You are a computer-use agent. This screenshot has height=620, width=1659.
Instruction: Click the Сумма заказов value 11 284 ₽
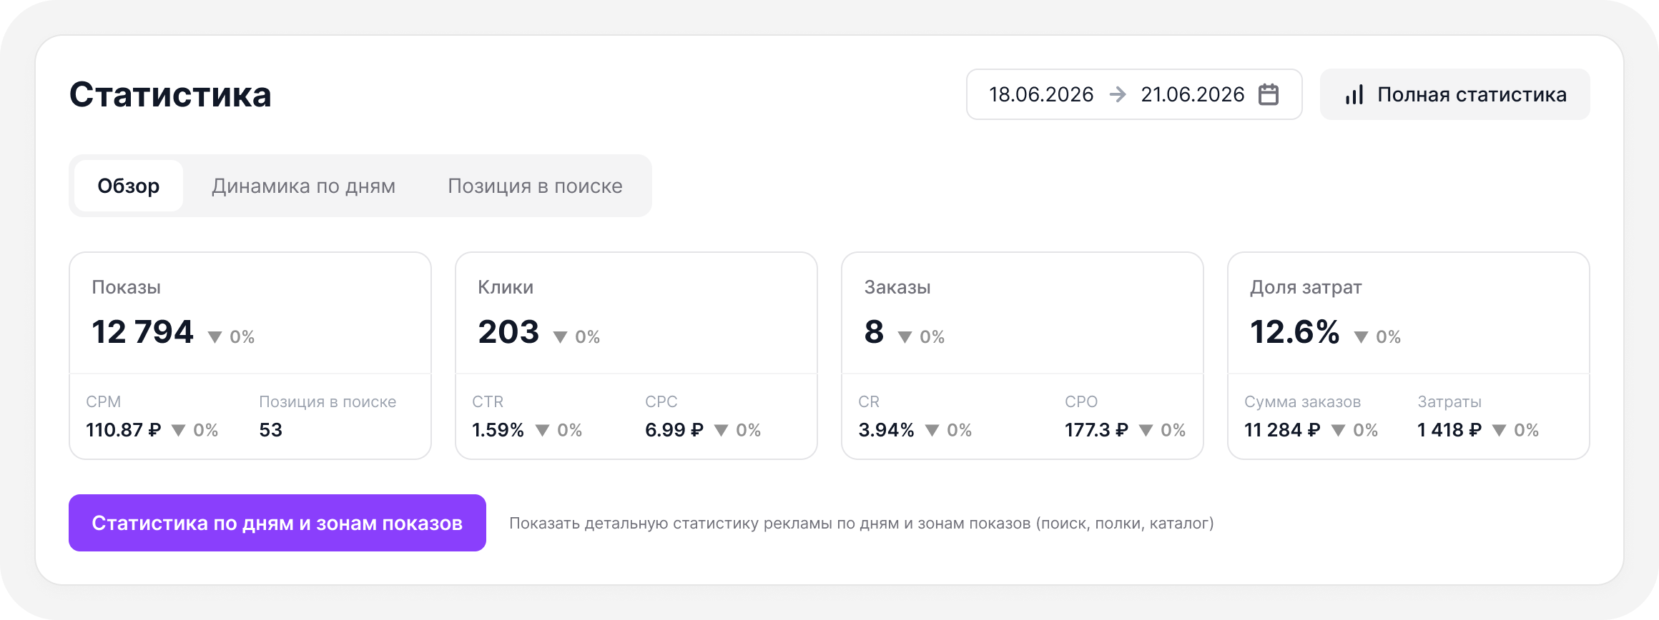pyautogui.click(x=1282, y=430)
